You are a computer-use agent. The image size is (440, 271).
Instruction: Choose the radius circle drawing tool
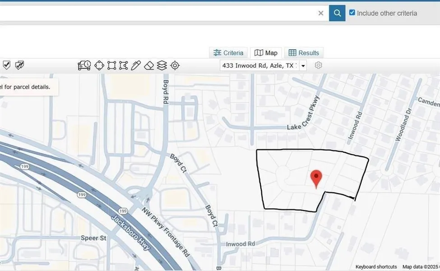tap(99, 65)
